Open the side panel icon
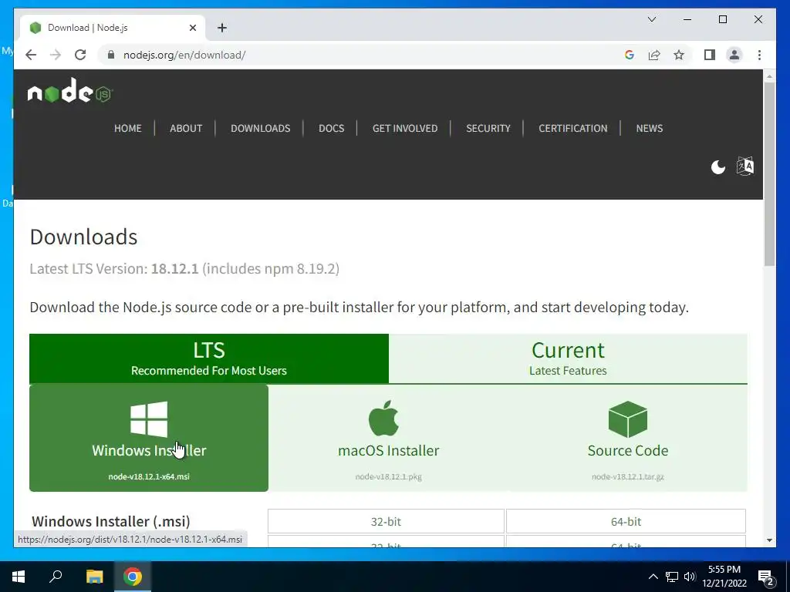 710,55
